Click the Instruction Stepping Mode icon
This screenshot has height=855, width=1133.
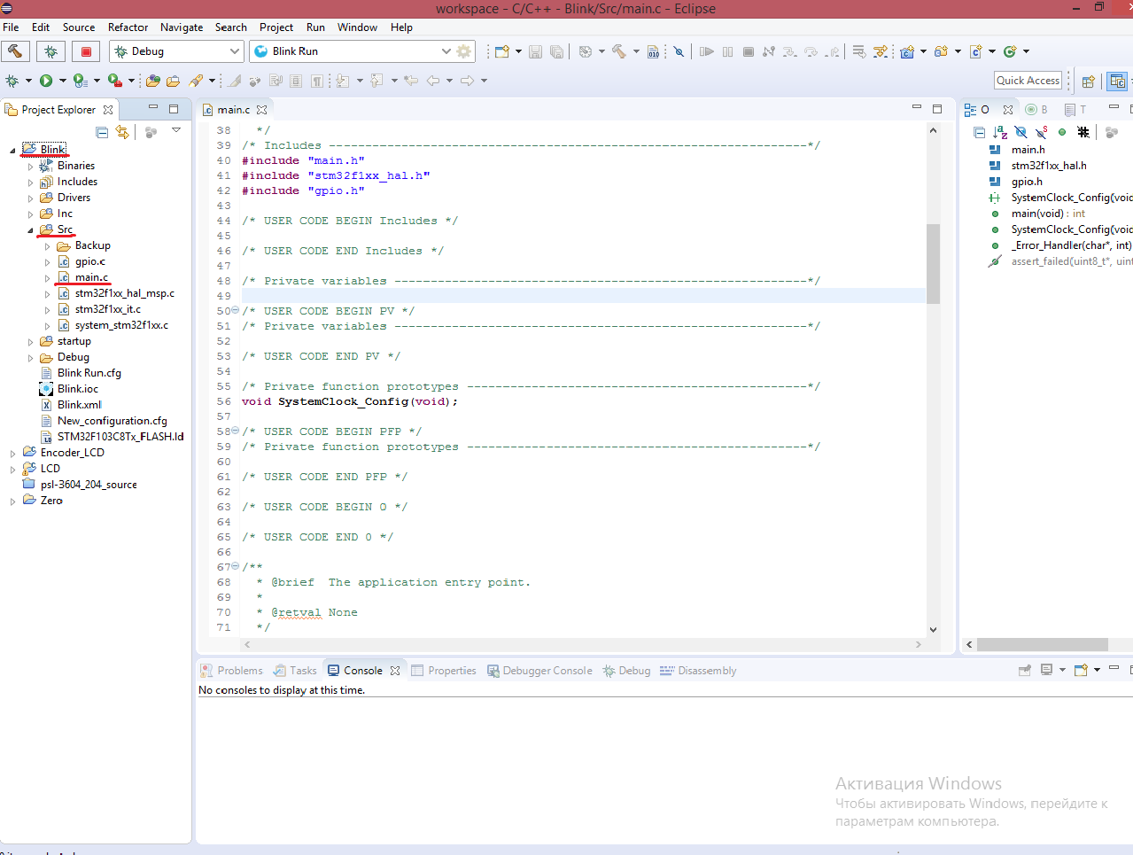pos(858,51)
